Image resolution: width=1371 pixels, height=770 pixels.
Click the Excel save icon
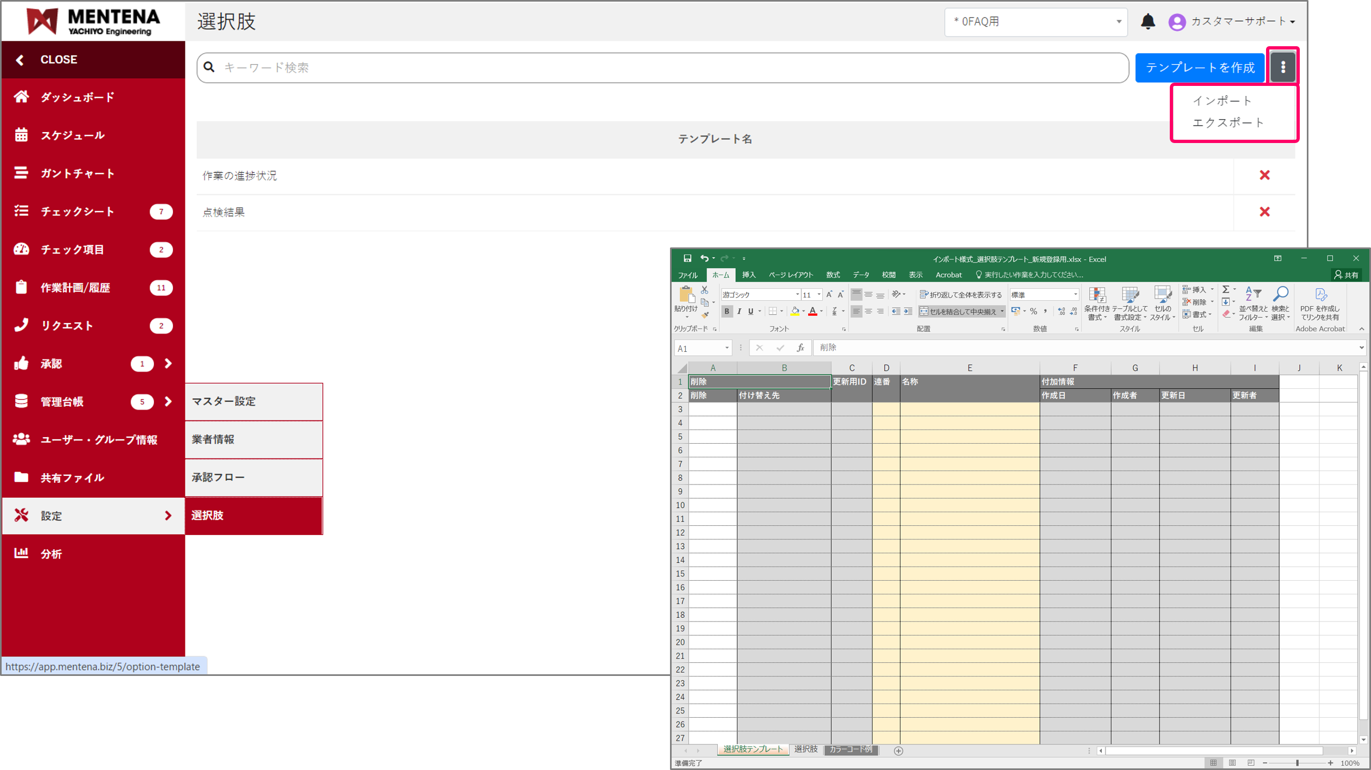[x=687, y=258]
